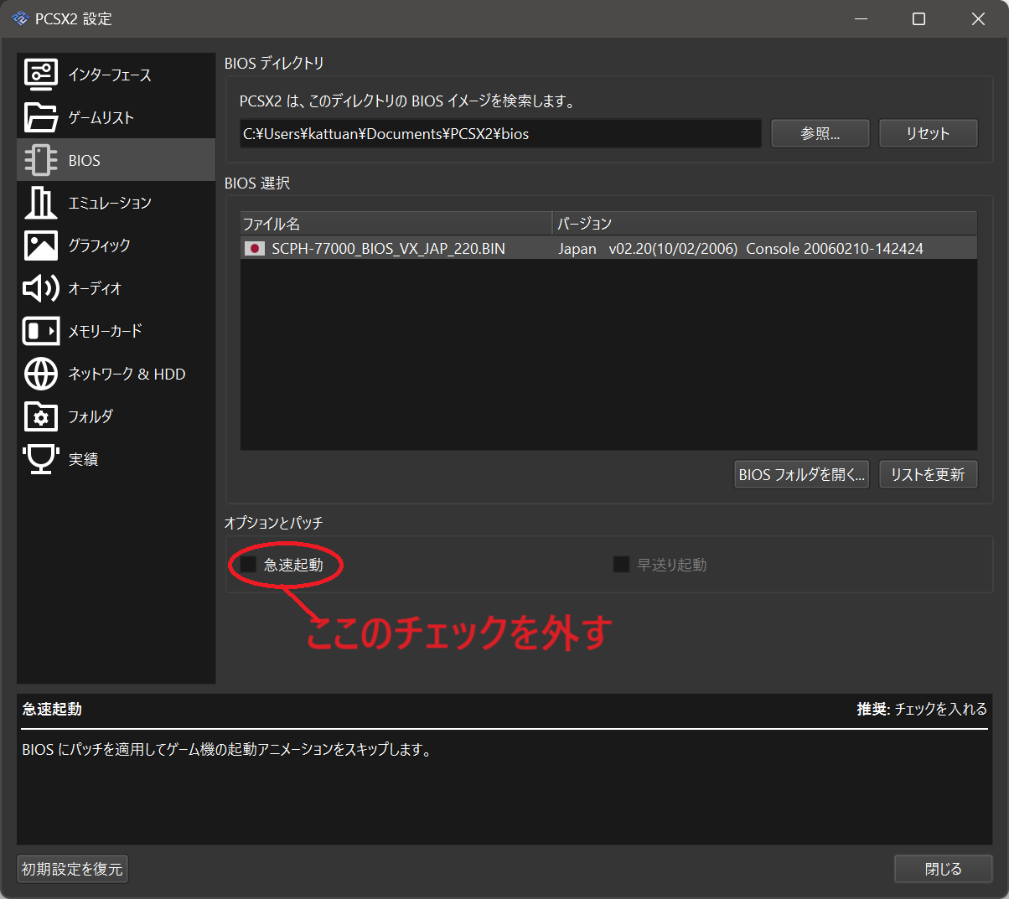The width and height of the screenshot is (1009, 899).
Task: Click the メモリーカード sidebar icon
Action: [x=41, y=331]
